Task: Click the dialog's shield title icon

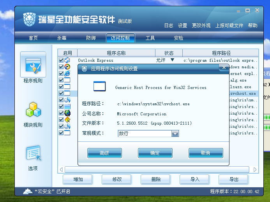Action: coord(85,69)
